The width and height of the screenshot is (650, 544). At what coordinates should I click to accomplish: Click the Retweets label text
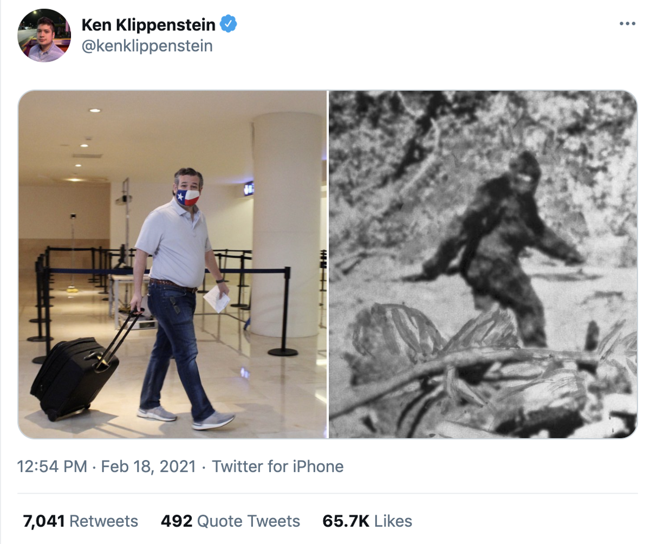click(x=104, y=521)
